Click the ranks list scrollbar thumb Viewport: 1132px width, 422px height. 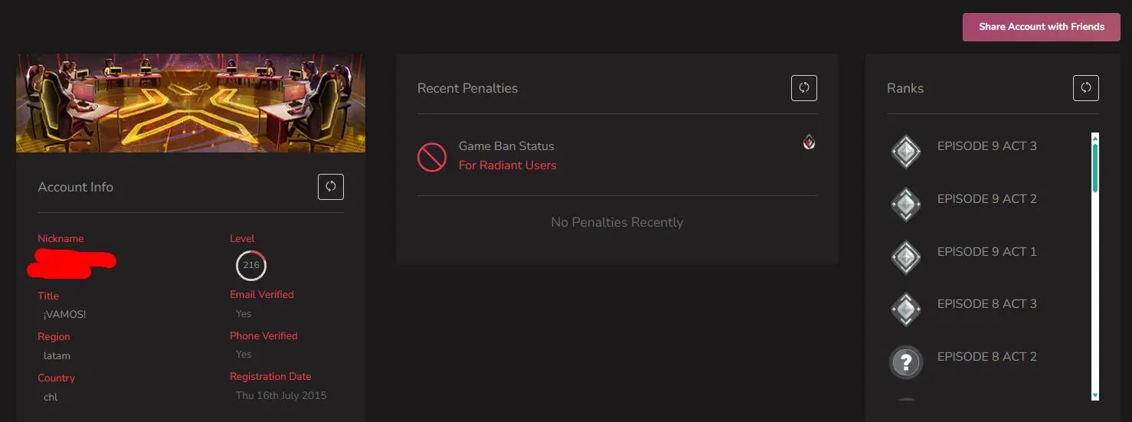coord(1094,165)
